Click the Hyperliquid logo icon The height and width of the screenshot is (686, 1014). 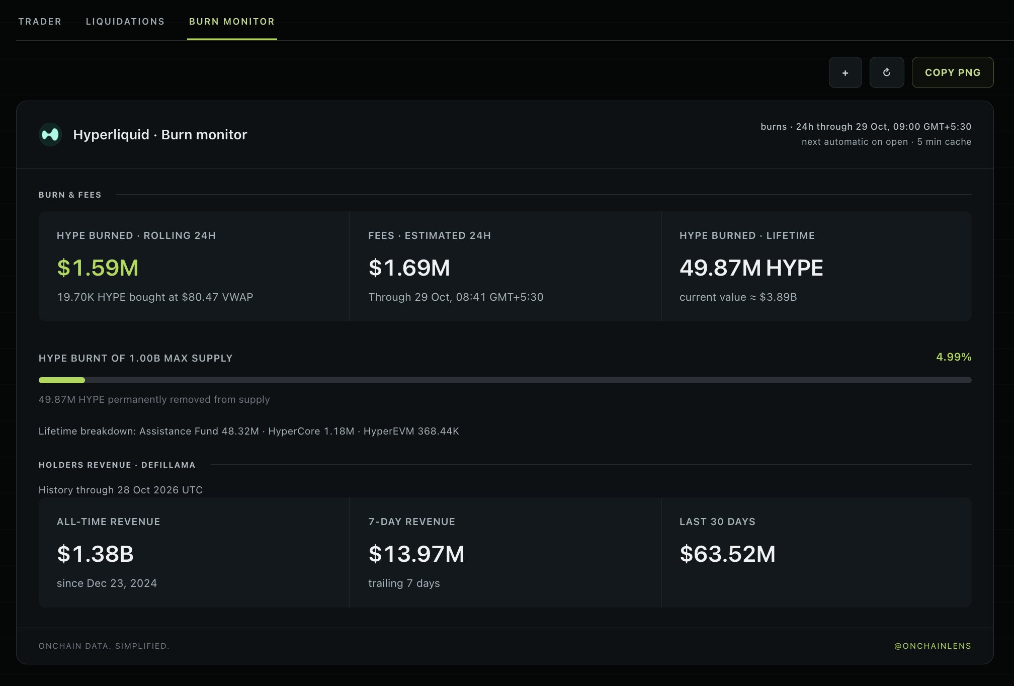pos(50,135)
